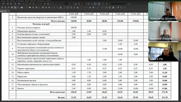
Task: Click the 120,00 credit funds cell
Action: [74, 17]
